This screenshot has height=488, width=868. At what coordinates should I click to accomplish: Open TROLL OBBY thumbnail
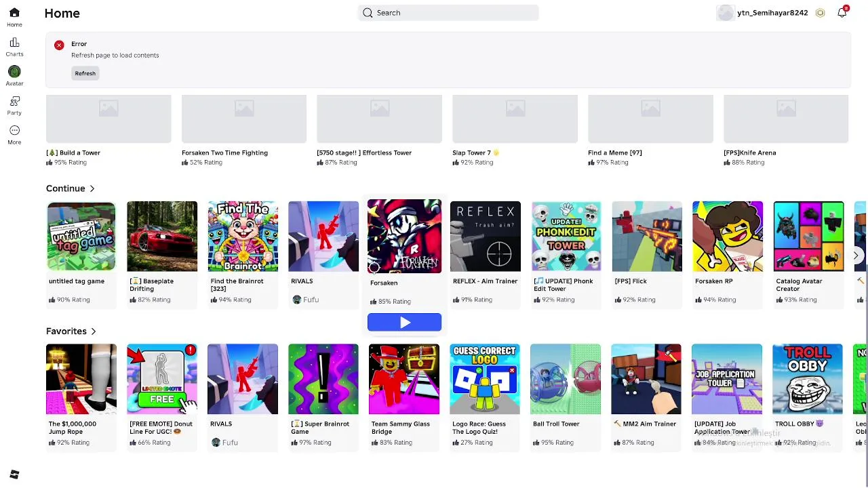[x=808, y=379]
